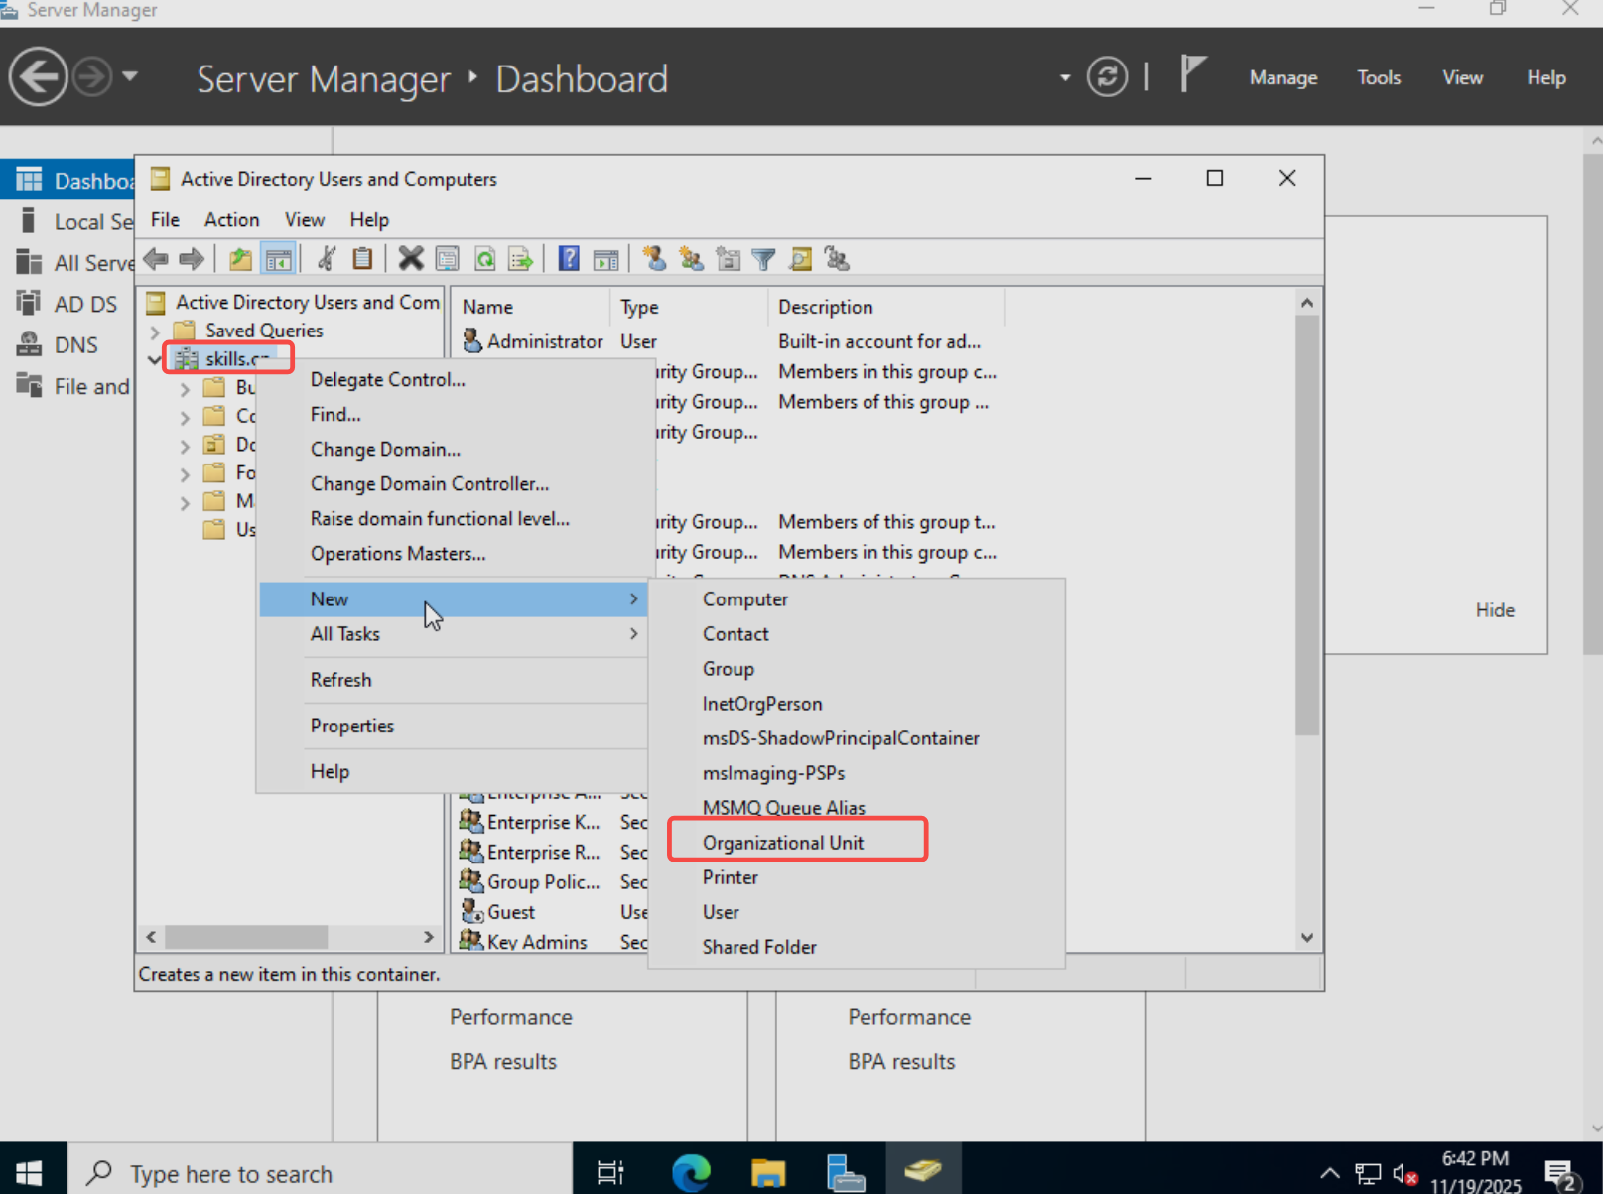This screenshot has width=1603, height=1194.
Task: Expand the Computers folder node
Action: [x=185, y=418]
